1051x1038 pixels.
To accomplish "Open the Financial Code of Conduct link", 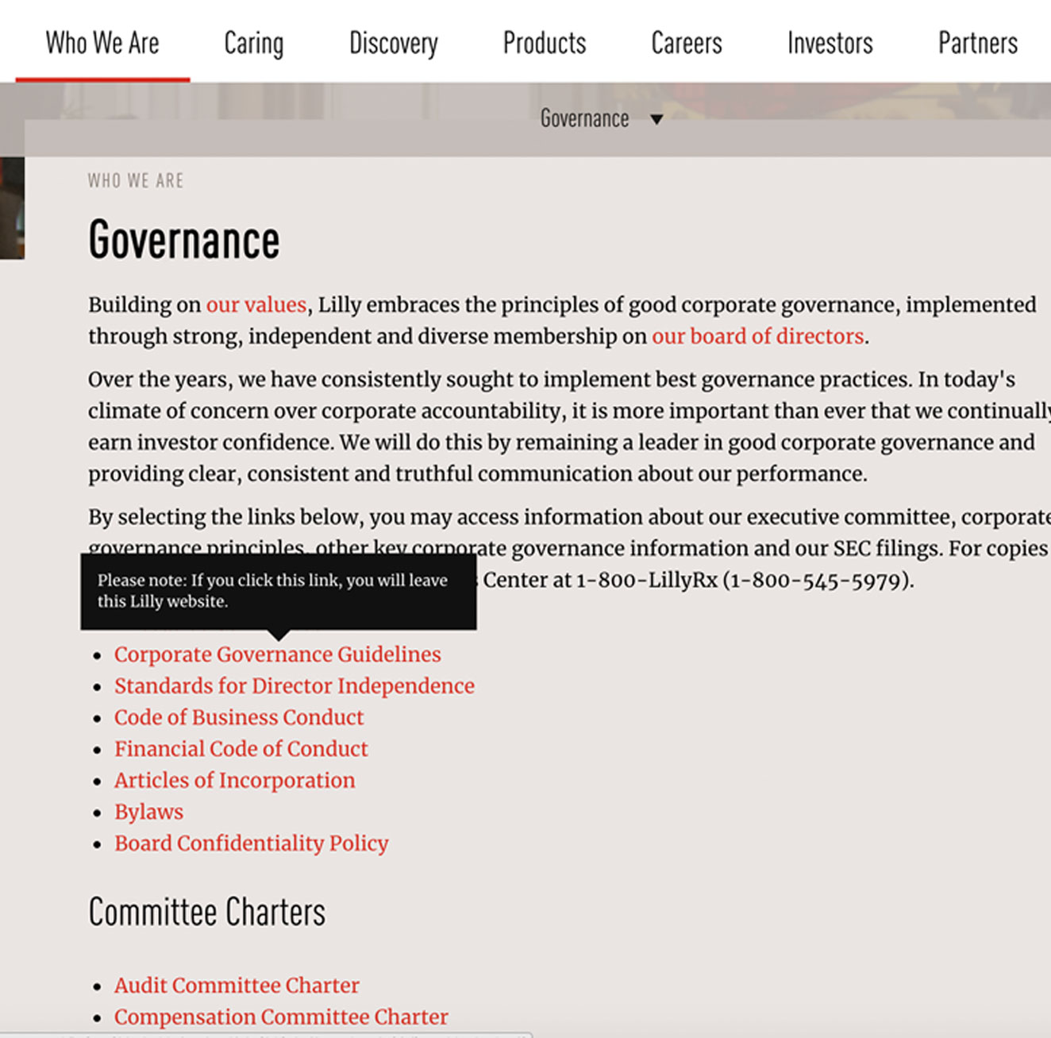I will pyautogui.click(x=241, y=749).
